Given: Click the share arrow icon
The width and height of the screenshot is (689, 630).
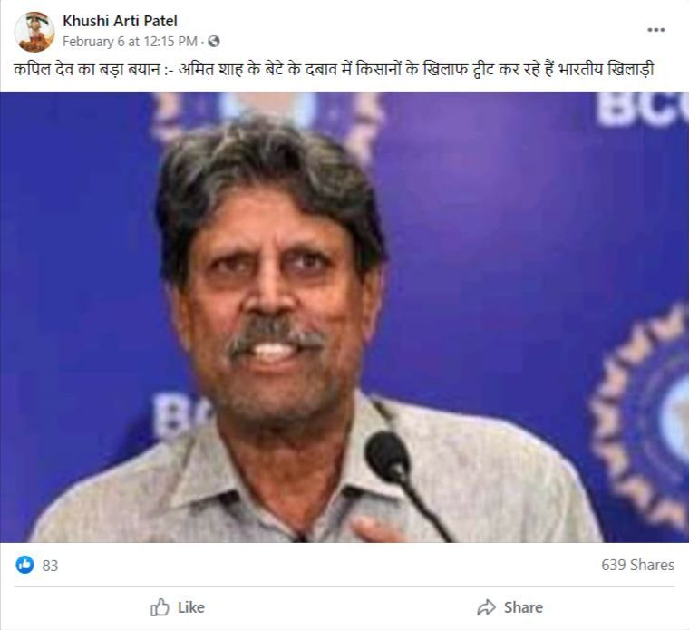Looking at the screenshot, I should click(x=486, y=607).
